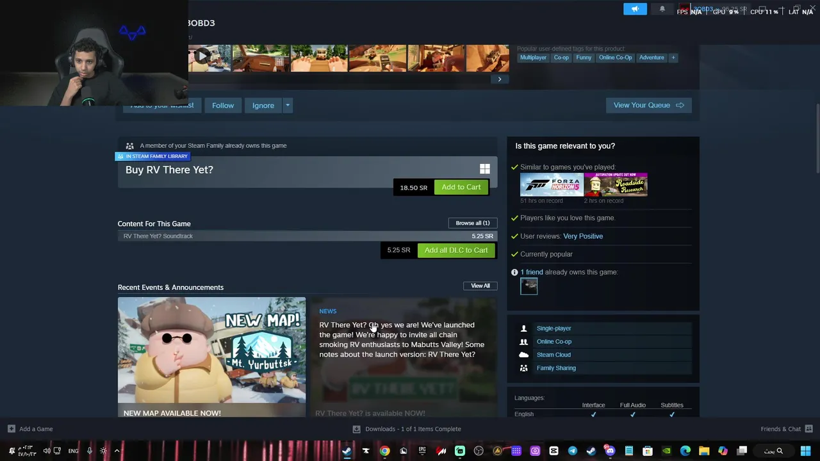Click the taskbar search box
The image size is (820, 461).
[774, 451]
